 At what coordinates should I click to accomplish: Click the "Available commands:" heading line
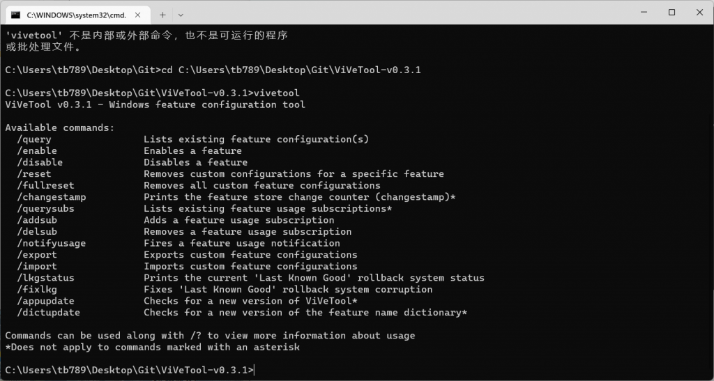pos(59,128)
